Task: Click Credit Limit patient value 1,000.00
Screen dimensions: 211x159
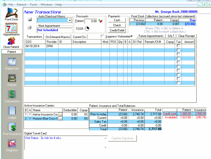Action: point(186,114)
